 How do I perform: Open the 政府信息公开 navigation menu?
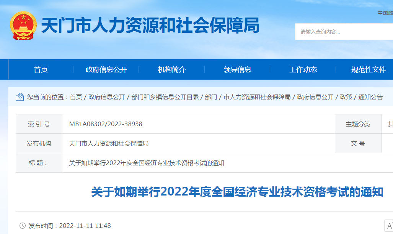click(106, 69)
